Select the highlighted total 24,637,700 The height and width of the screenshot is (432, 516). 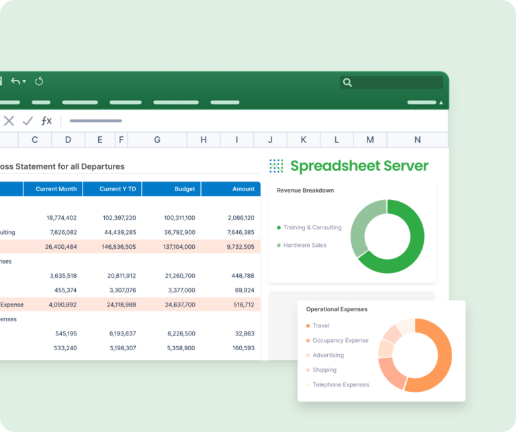tap(180, 305)
